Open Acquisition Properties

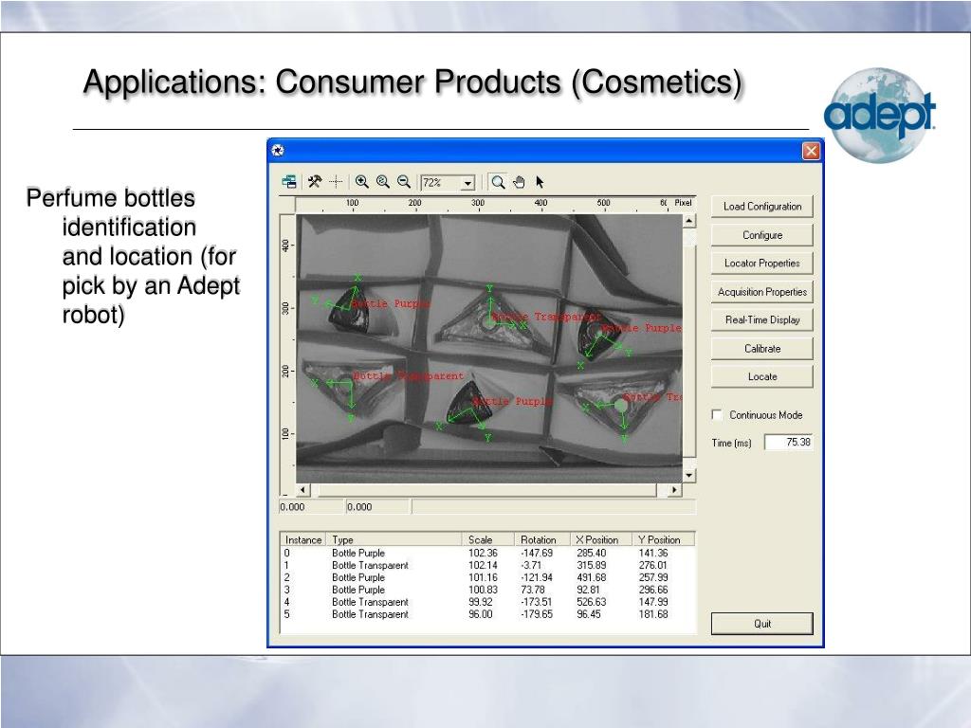pyautogui.click(x=761, y=292)
